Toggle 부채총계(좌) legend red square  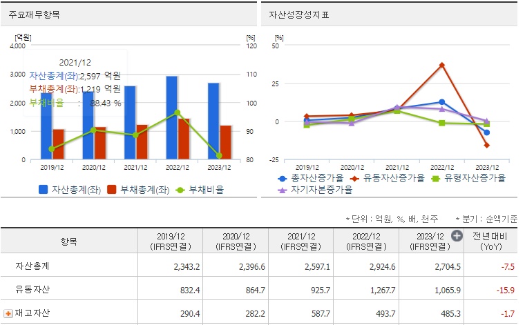coord(112,190)
